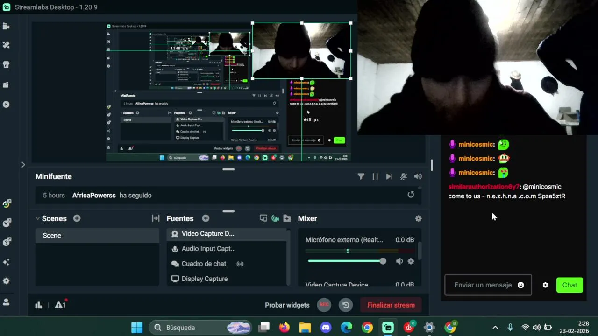Screen dimensions: 598x336
Task: Open the sparkle AI icon in left sidebar
Action: 6,262
